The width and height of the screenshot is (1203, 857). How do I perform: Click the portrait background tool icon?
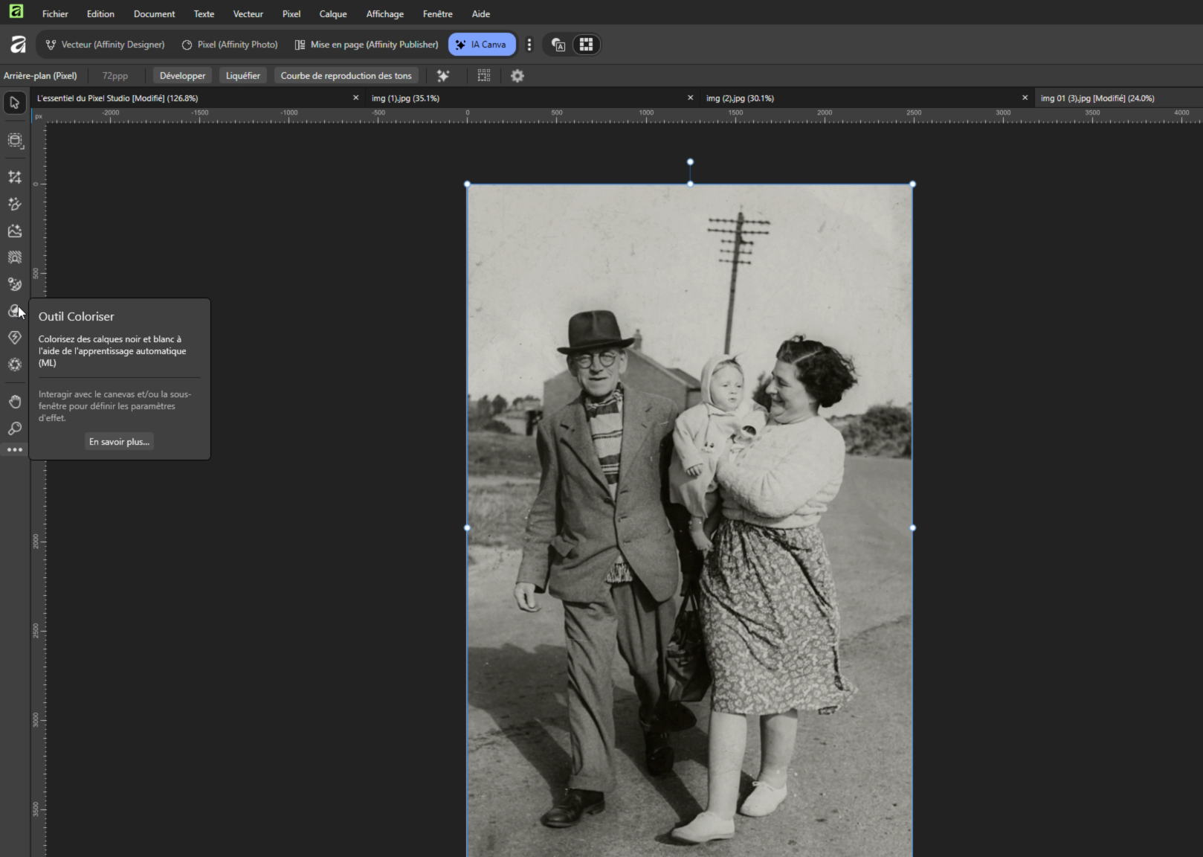coord(15,257)
